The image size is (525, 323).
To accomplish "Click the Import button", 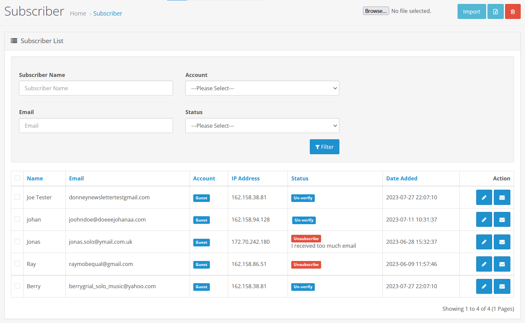I will [x=471, y=12].
